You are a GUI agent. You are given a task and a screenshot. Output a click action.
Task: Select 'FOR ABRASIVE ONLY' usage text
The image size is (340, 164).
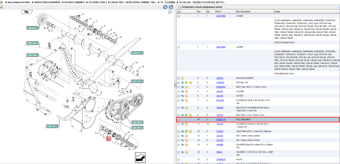pos(284,74)
